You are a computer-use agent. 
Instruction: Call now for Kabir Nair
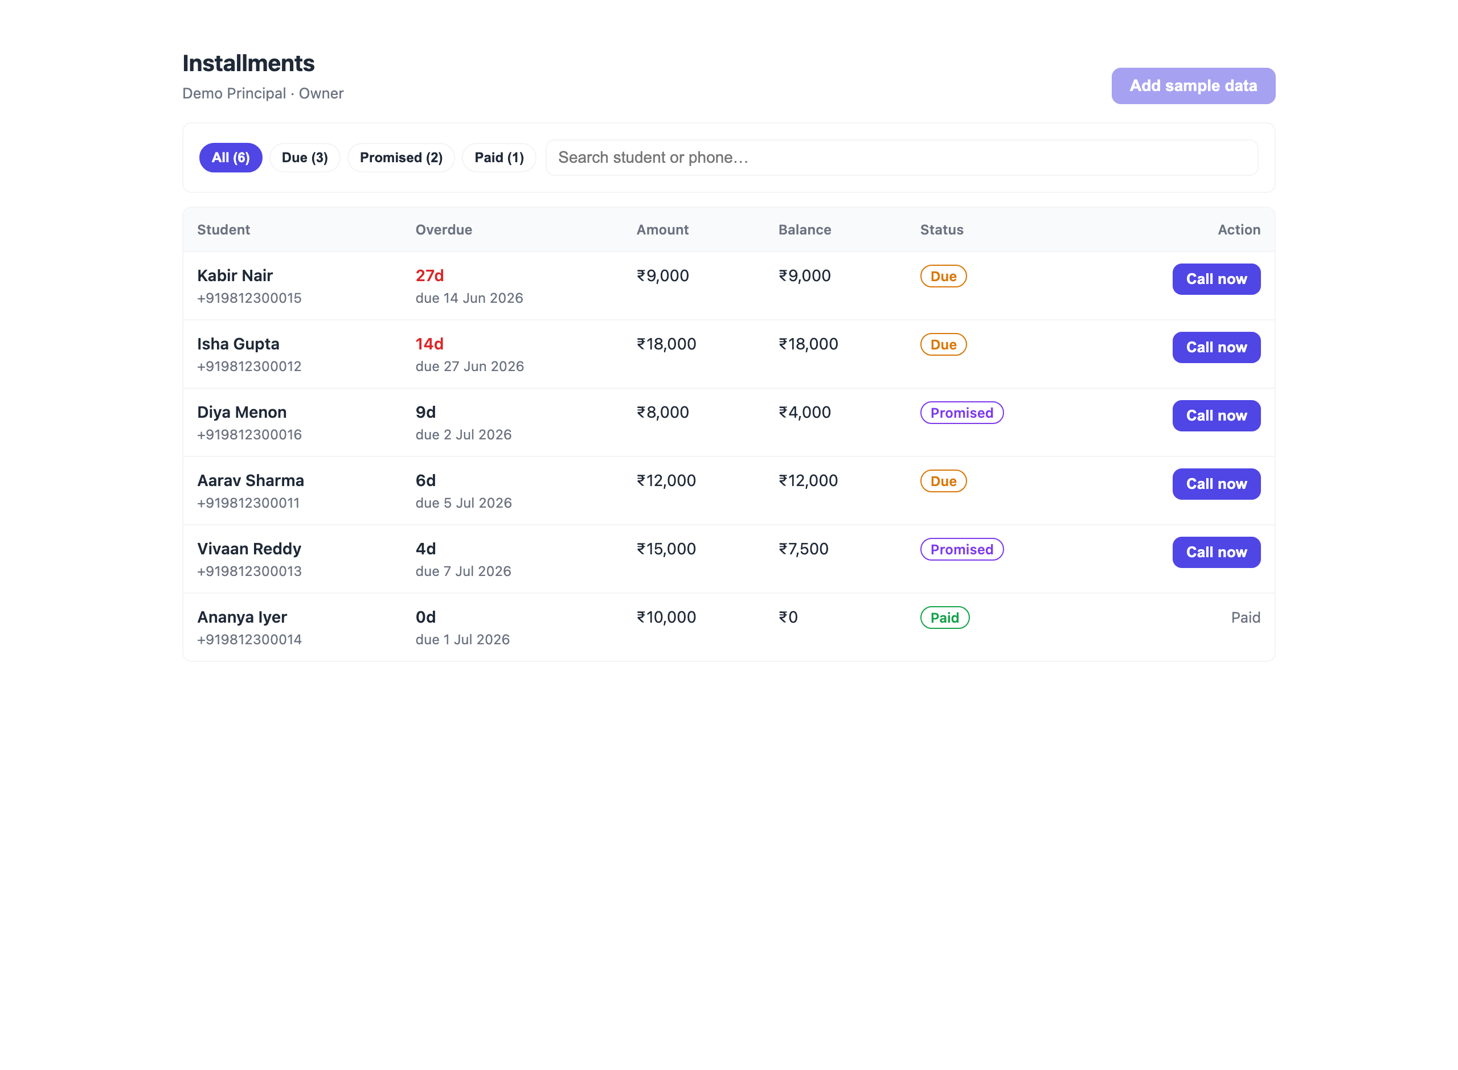(1215, 279)
